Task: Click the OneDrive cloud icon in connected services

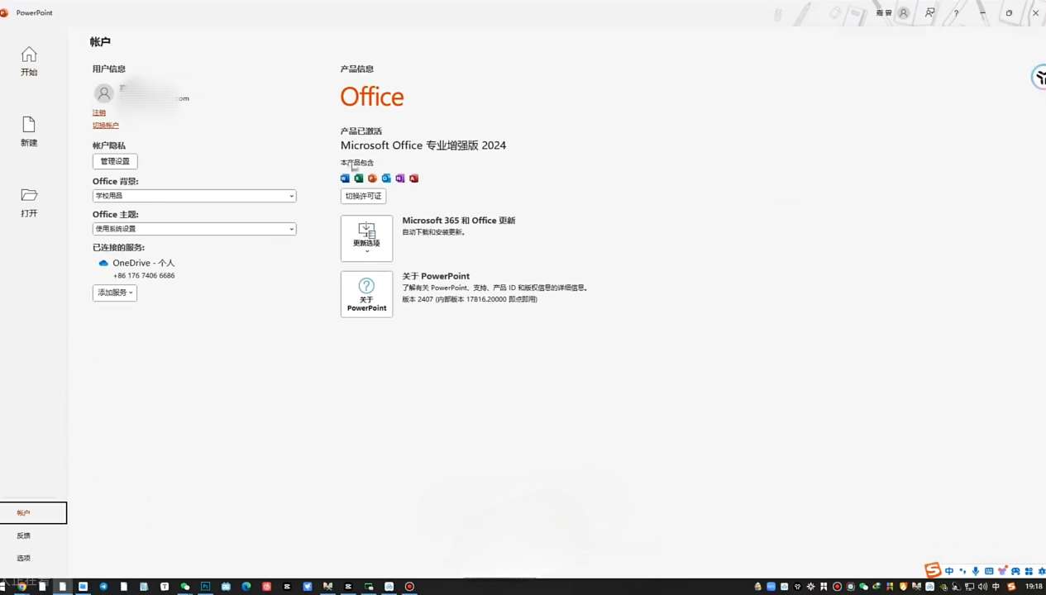Action: pyautogui.click(x=103, y=263)
